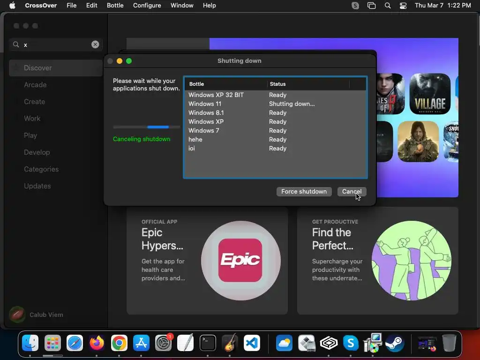Click the Skype status icon in menu bar

click(x=355, y=6)
